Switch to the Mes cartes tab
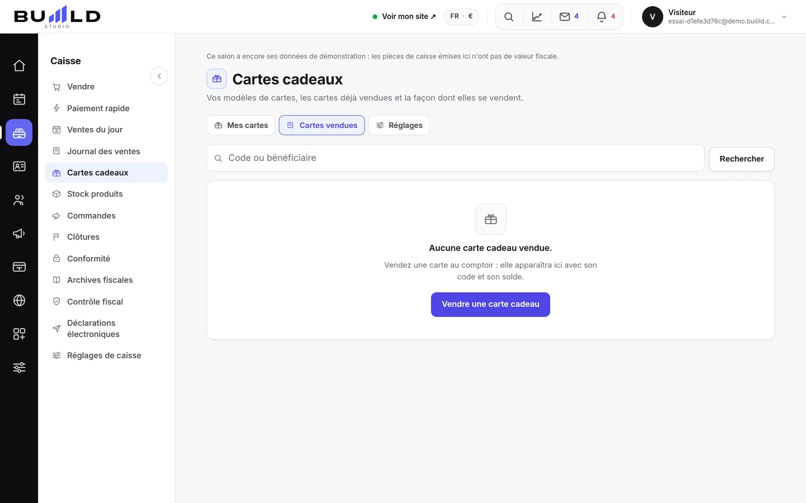Image resolution: width=806 pixels, height=503 pixels. tap(241, 125)
